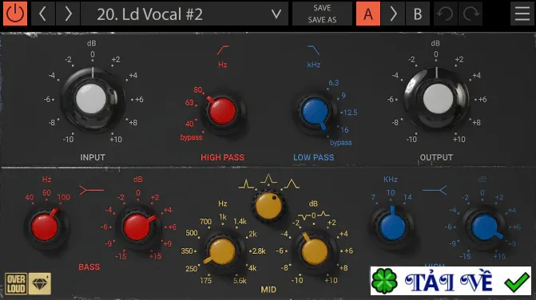Click the mid '250' frequency mark

pyautogui.click(x=192, y=269)
